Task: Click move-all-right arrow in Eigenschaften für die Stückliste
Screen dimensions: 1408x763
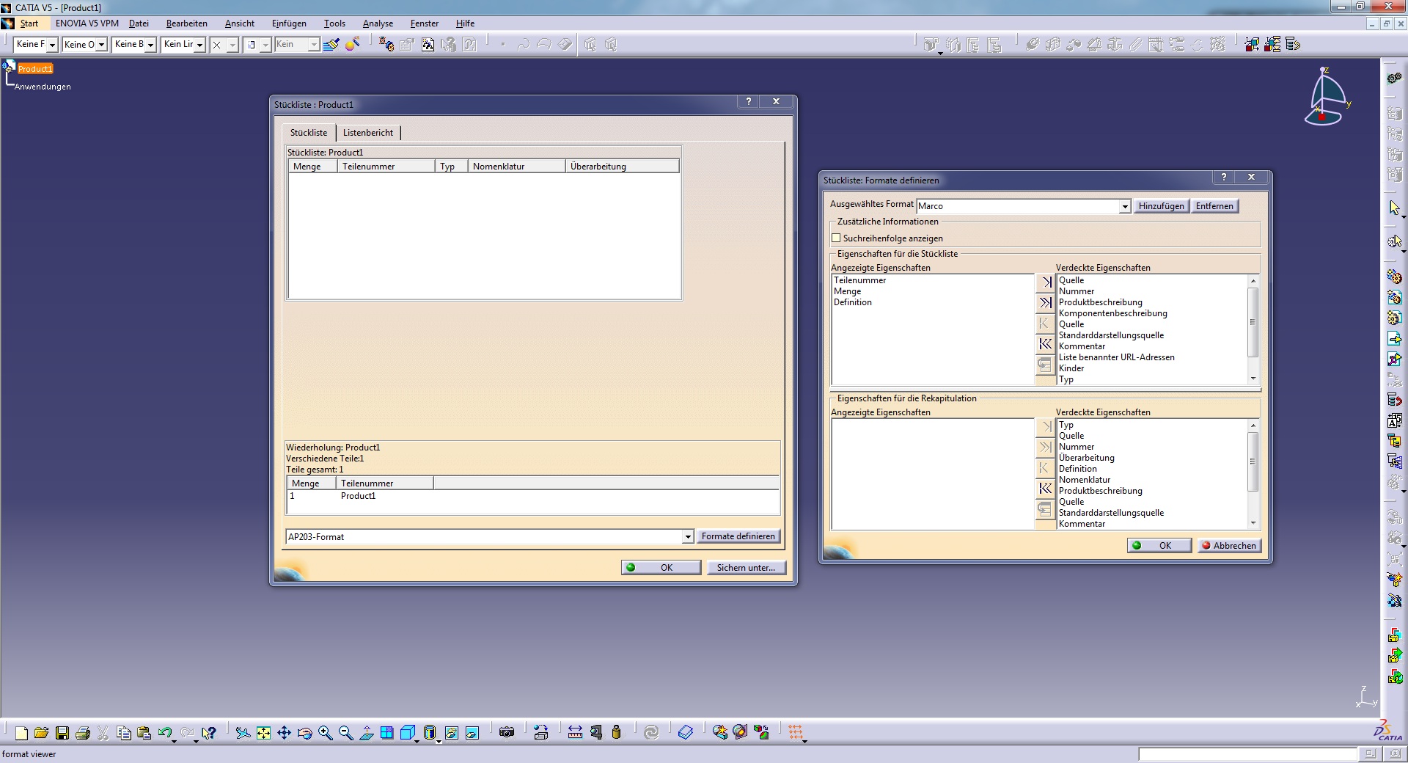Action: coord(1045,302)
